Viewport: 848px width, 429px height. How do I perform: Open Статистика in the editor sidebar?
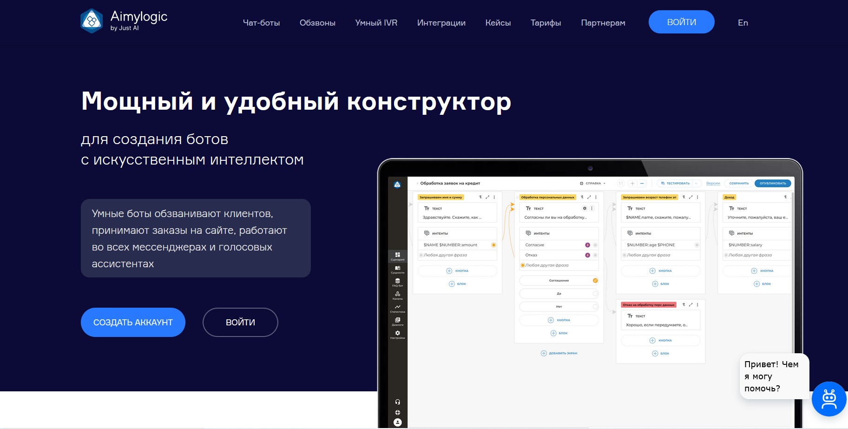click(x=397, y=308)
